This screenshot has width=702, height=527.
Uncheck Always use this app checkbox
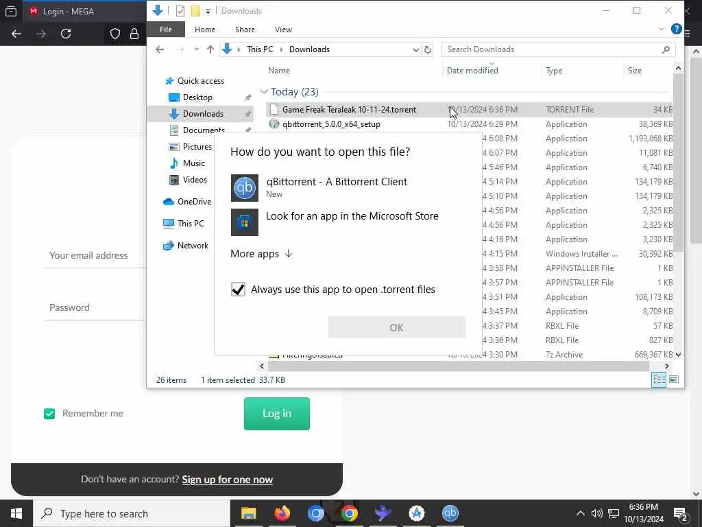tap(238, 290)
